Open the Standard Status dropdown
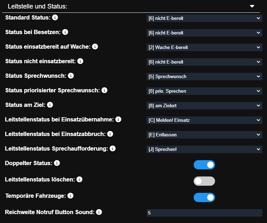 [x=204, y=18]
